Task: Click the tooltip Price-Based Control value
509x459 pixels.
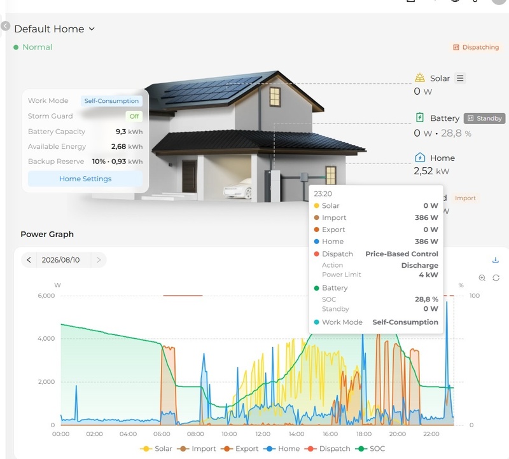Action: click(401, 254)
